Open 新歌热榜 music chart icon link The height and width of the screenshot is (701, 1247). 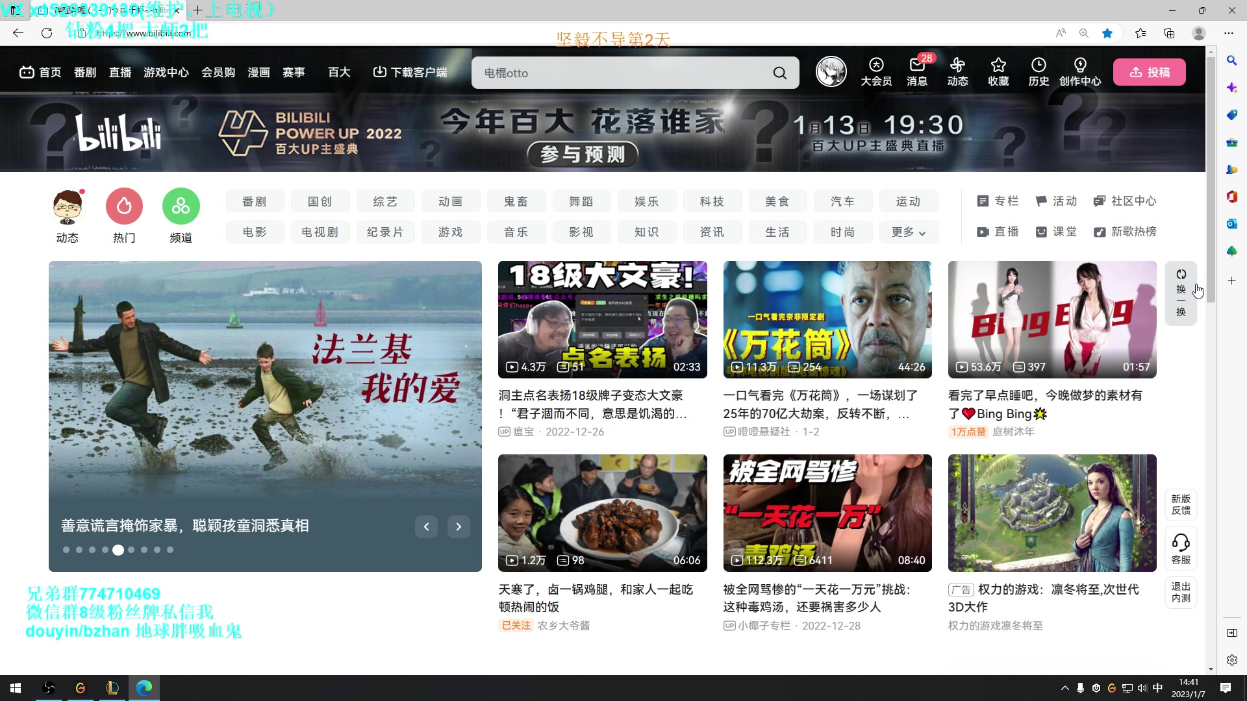pyautogui.click(x=1125, y=232)
